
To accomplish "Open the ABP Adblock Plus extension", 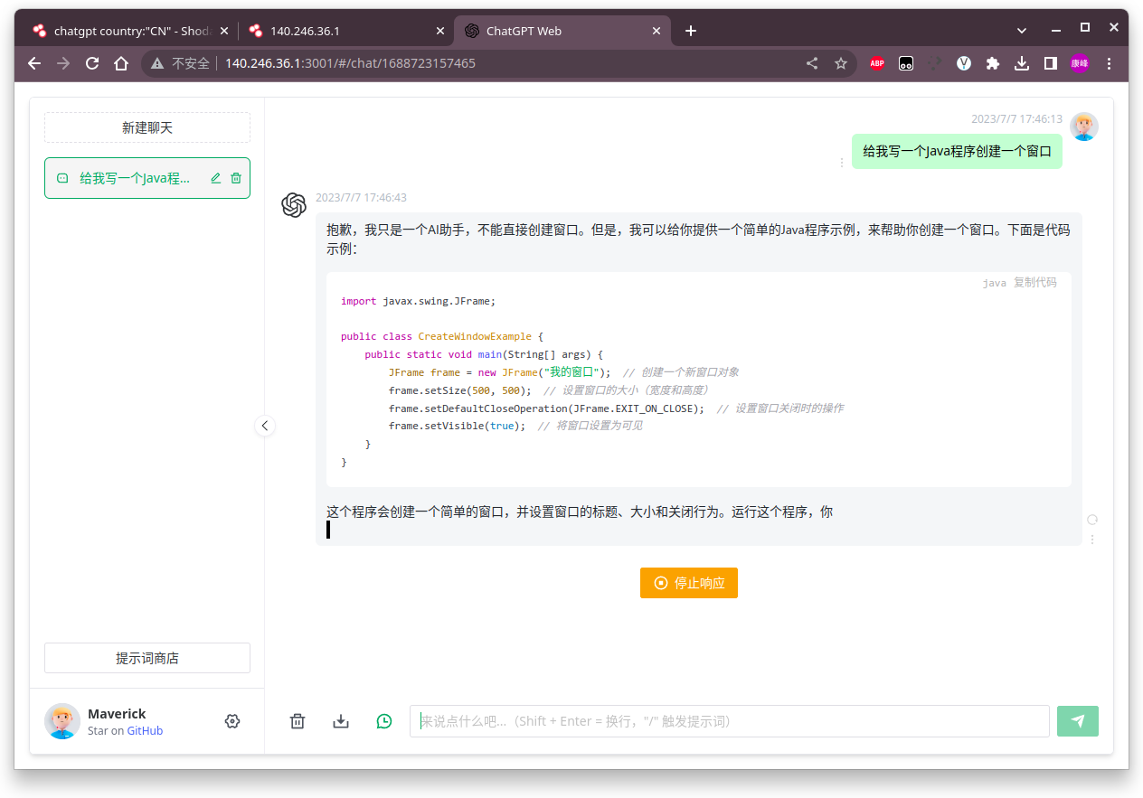I will coord(877,63).
